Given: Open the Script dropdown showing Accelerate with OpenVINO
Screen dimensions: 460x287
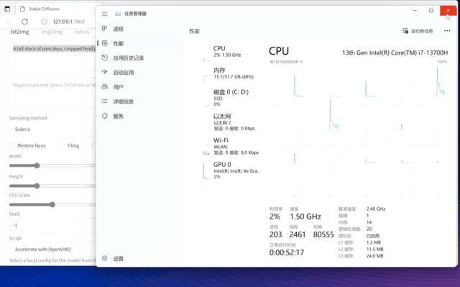Looking at the screenshot, I should tap(52, 249).
